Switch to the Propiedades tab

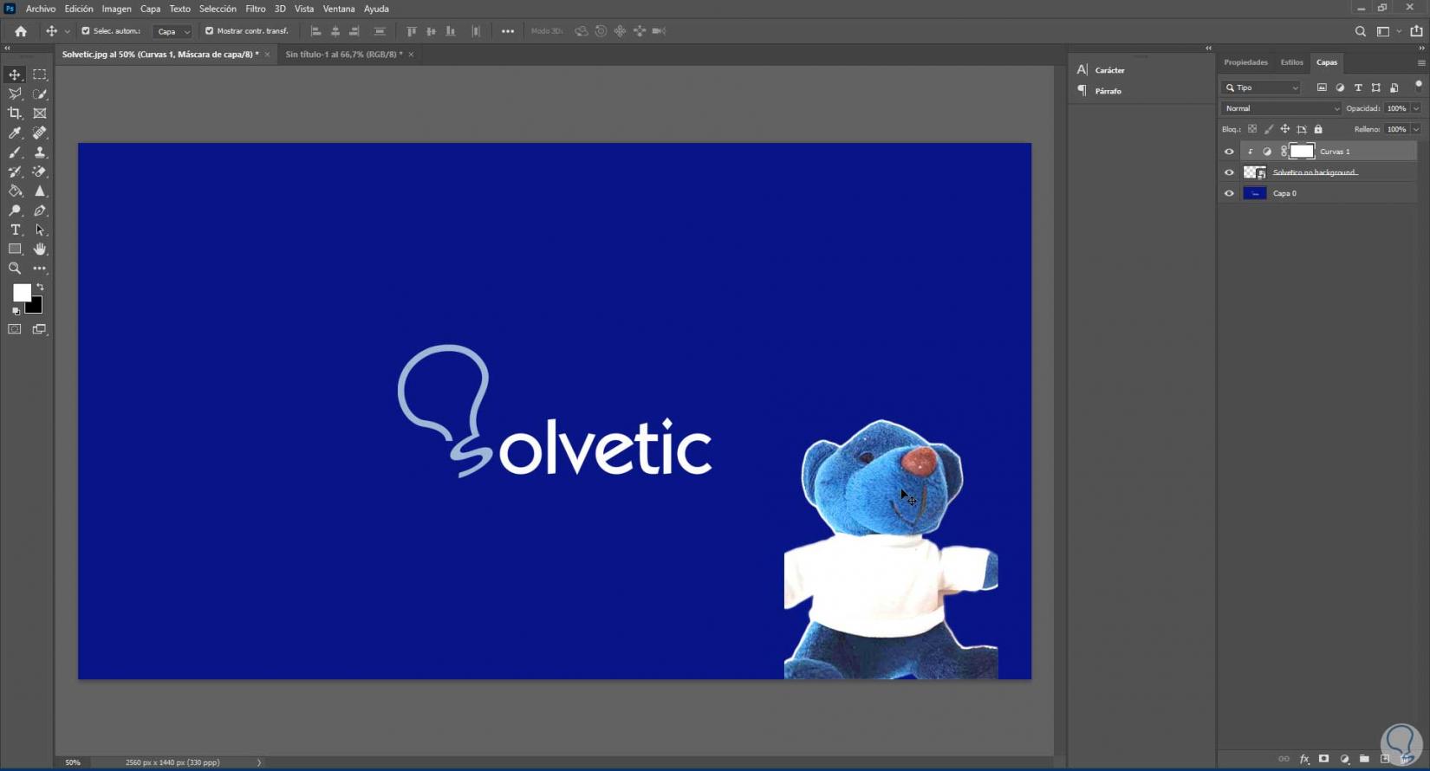[x=1245, y=62]
